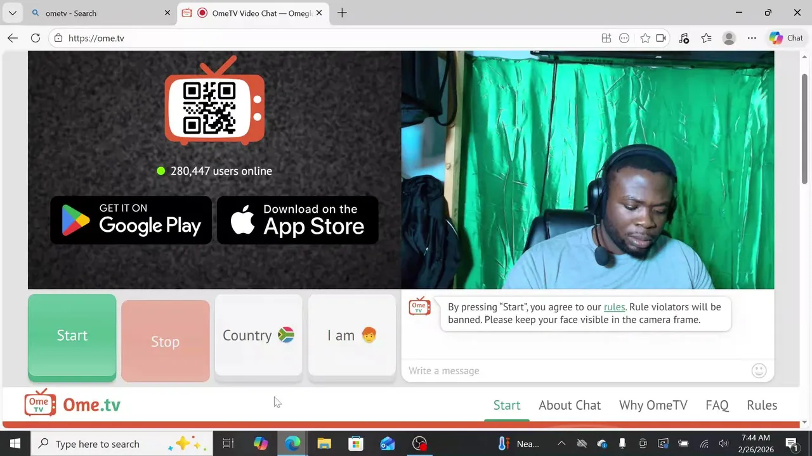Image resolution: width=812 pixels, height=456 pixels.
Task: Switch to OBS Studio on the taskbar
Action: (x=419, y=443)
